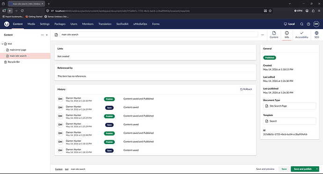Screen dimensions: 323x174
Task: Open the help question mark icon
Action: click(308, 24)
